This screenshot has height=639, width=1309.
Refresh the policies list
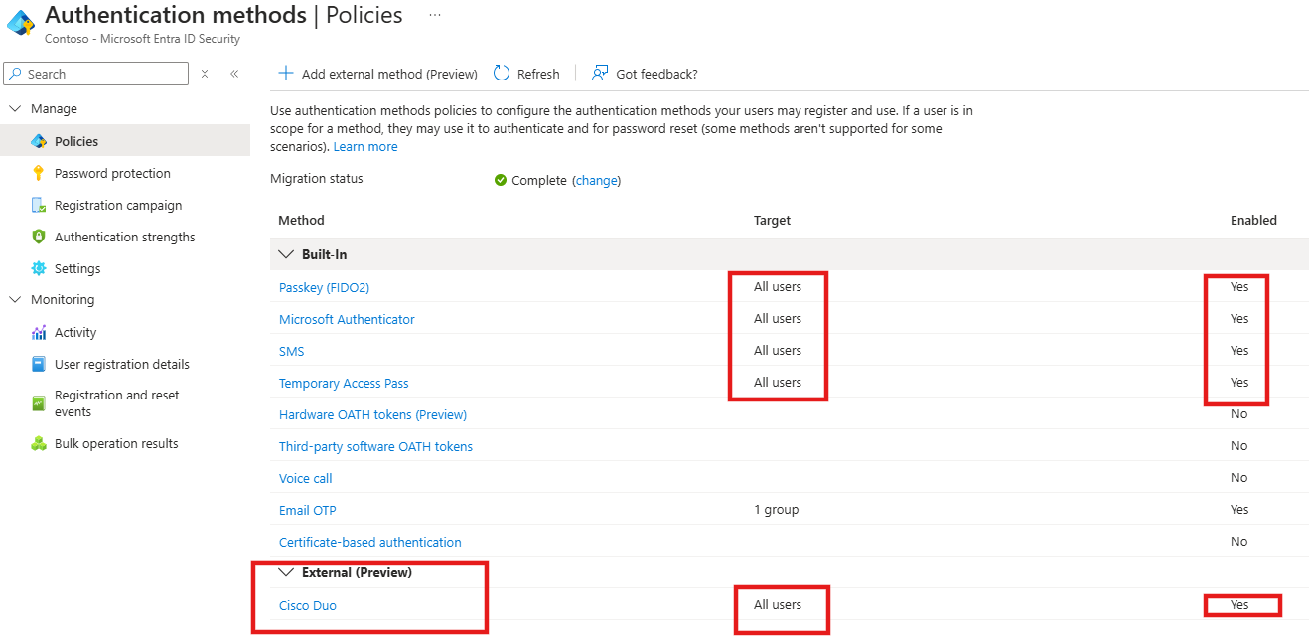[527, 74]
